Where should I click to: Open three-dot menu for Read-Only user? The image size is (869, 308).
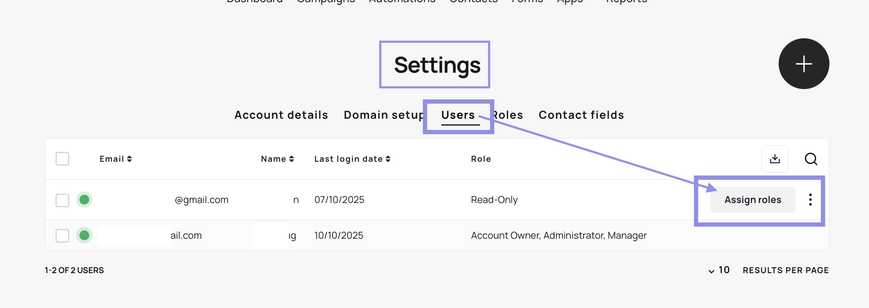(x=810, y=200)
